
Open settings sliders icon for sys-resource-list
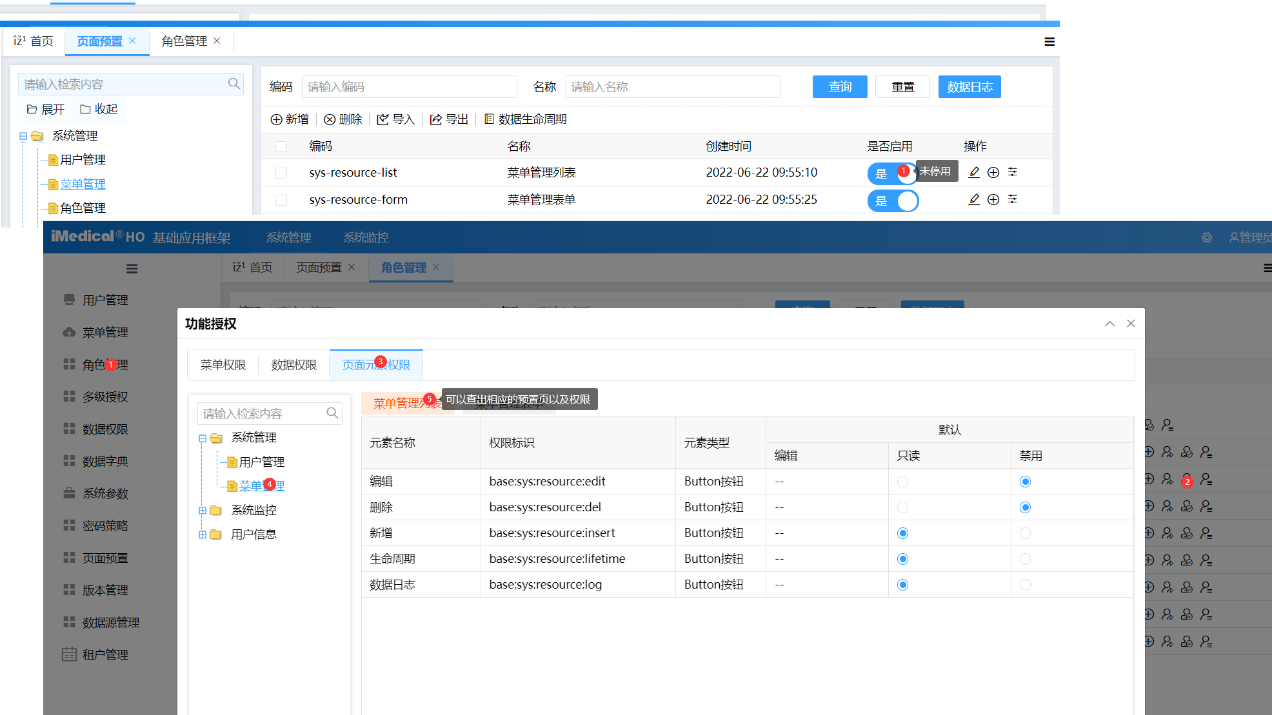[1013, 172]
